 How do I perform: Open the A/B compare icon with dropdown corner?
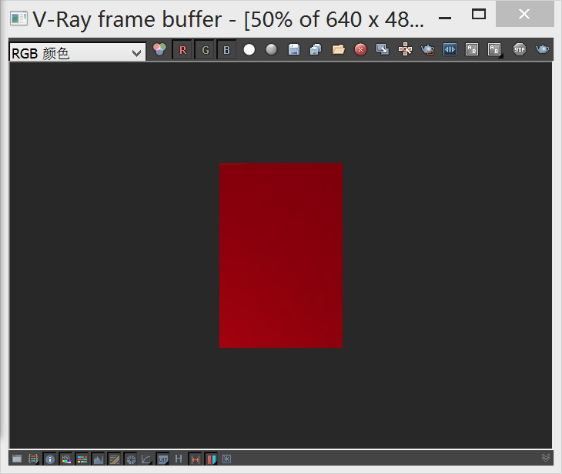pyautogui.click(x=495, y=49)
